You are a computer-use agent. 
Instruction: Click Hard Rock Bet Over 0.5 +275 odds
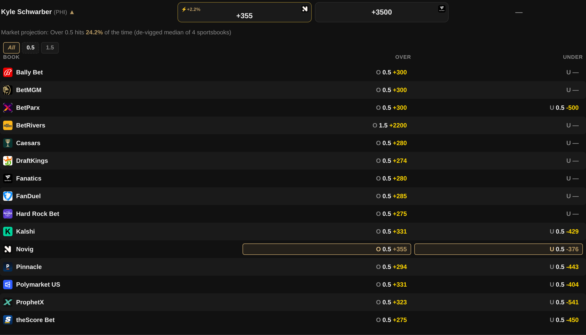click(x=391, y=214)
